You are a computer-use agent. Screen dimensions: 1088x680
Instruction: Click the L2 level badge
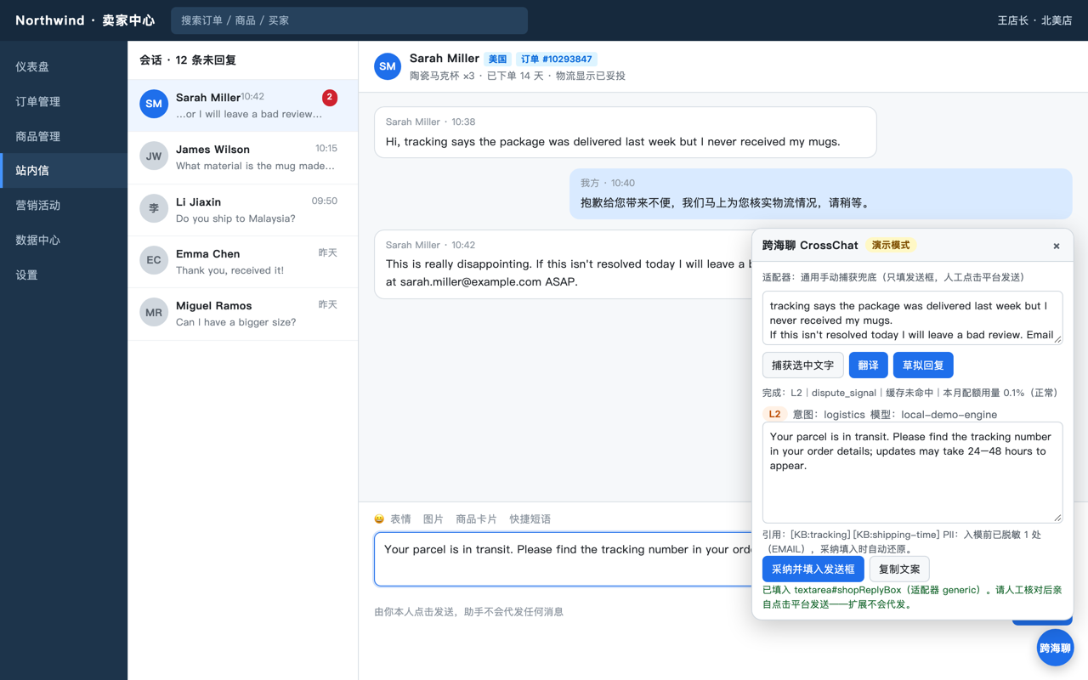point(774,414)
